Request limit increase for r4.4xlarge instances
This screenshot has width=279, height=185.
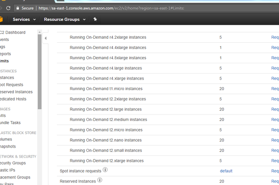[x=275, y=47]
